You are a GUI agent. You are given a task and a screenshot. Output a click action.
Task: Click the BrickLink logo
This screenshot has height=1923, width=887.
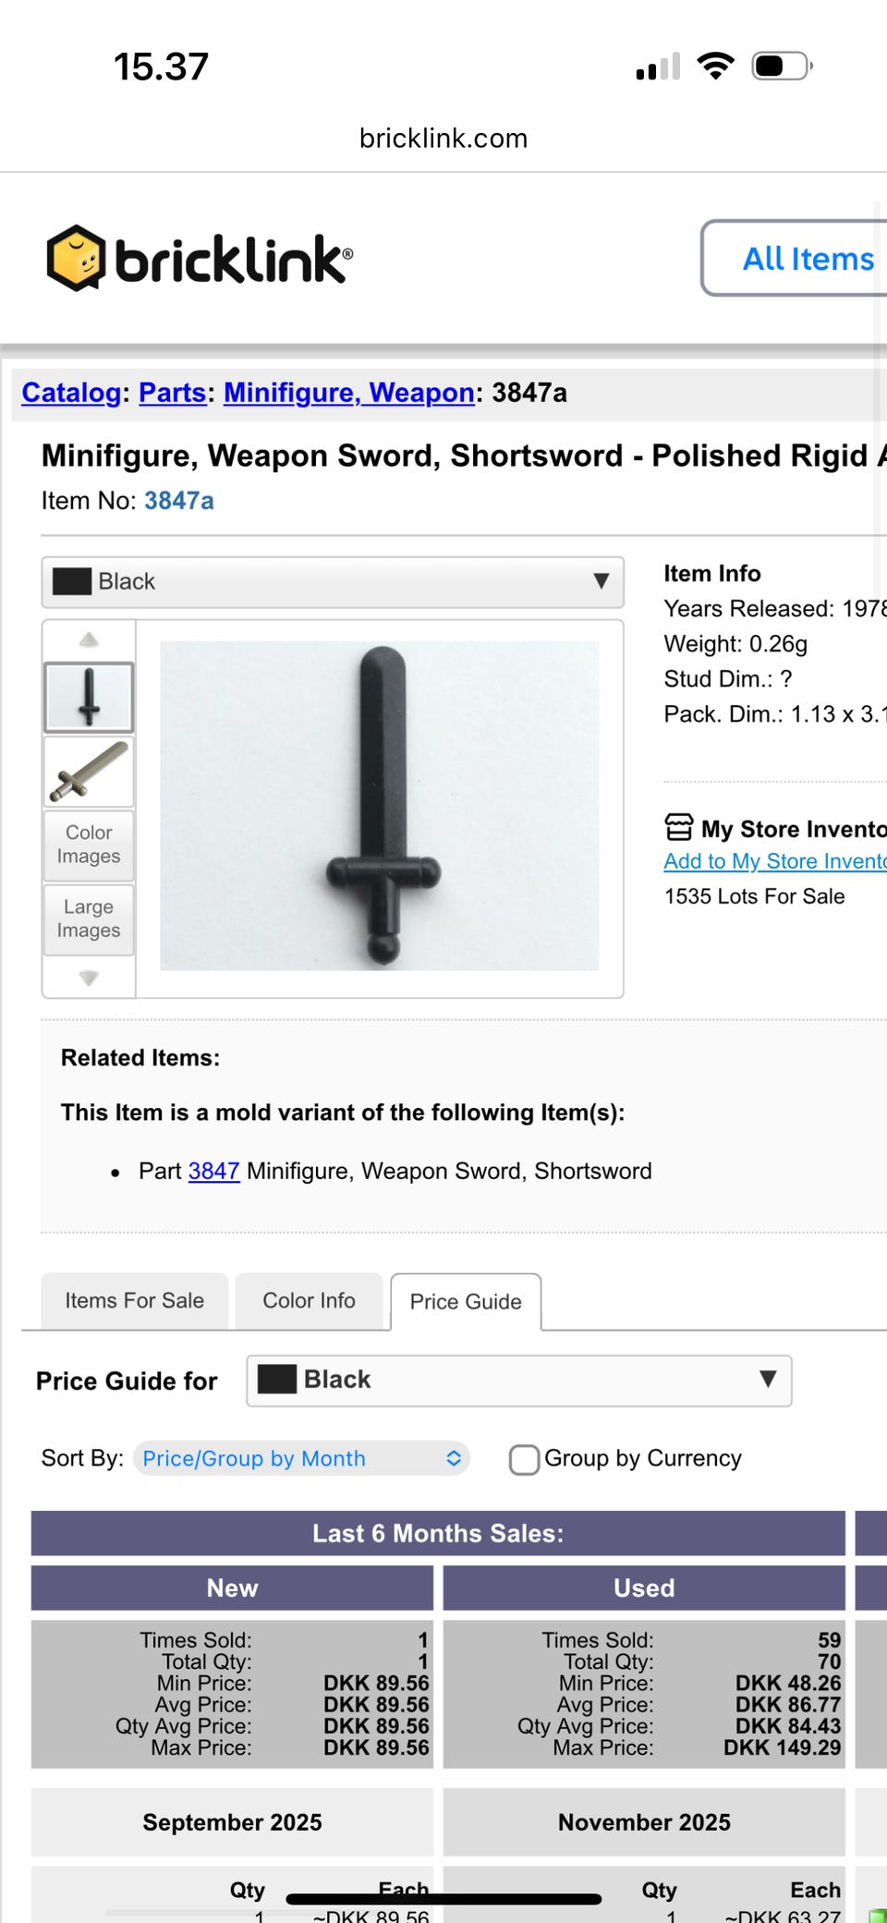click(200, 259)
